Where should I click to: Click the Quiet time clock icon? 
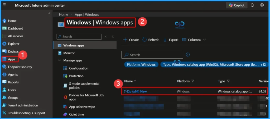[x=65, y=114]
